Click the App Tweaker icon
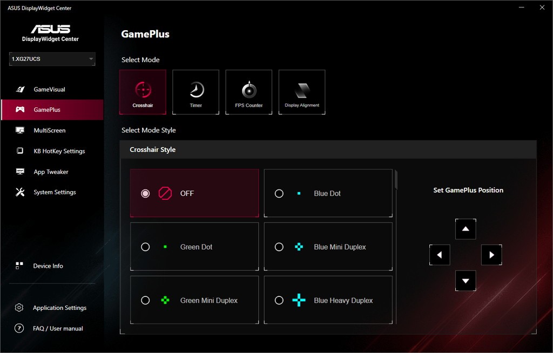The width and height of the screenshot is (553, 353). click(20, 172)
